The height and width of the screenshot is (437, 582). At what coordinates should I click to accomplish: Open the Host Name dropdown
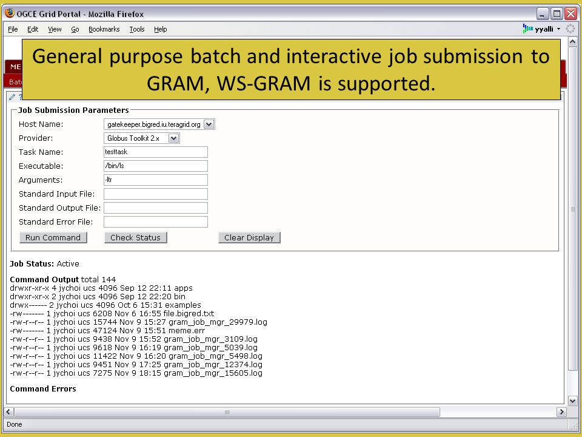209,124
